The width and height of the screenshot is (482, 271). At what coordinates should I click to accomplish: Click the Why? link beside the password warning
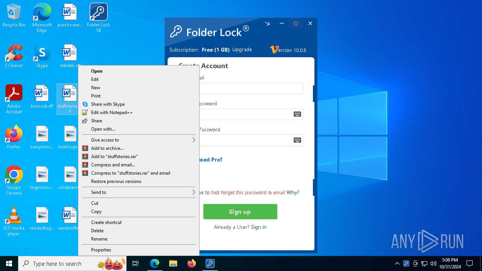[293, 192]
